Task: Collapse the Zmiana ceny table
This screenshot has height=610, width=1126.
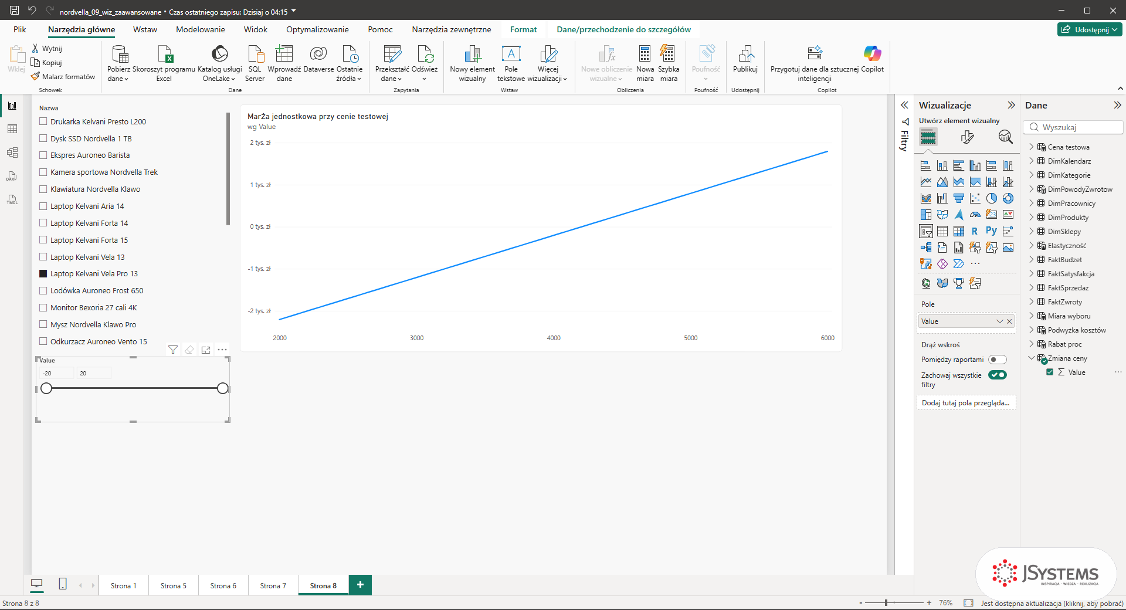Action: pyautogui.click(x=1032, y=358)
